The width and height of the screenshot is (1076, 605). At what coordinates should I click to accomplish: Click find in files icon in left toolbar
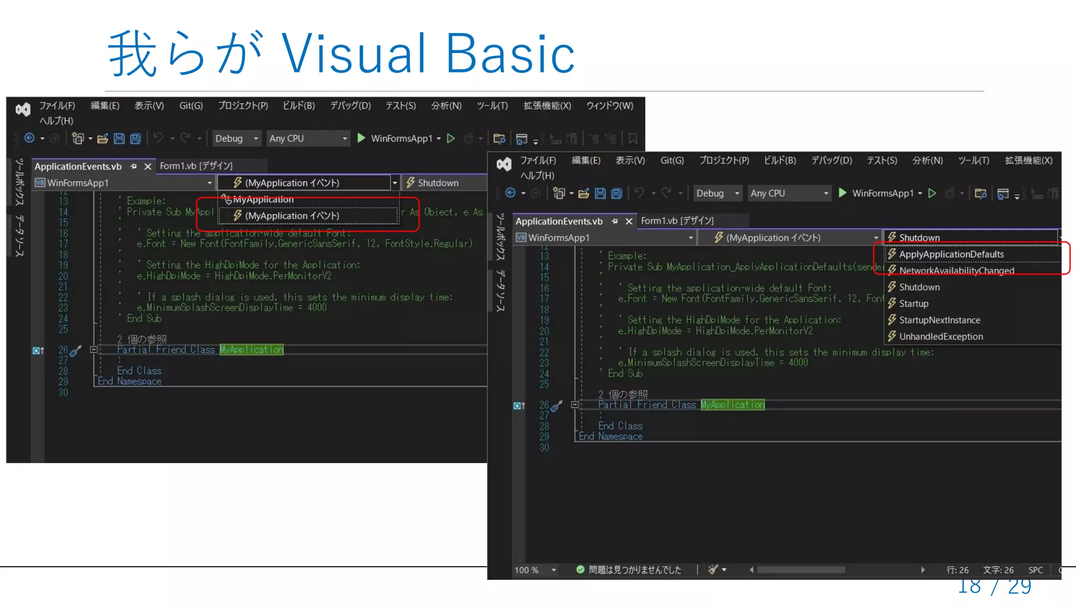[x=499, y=138]
